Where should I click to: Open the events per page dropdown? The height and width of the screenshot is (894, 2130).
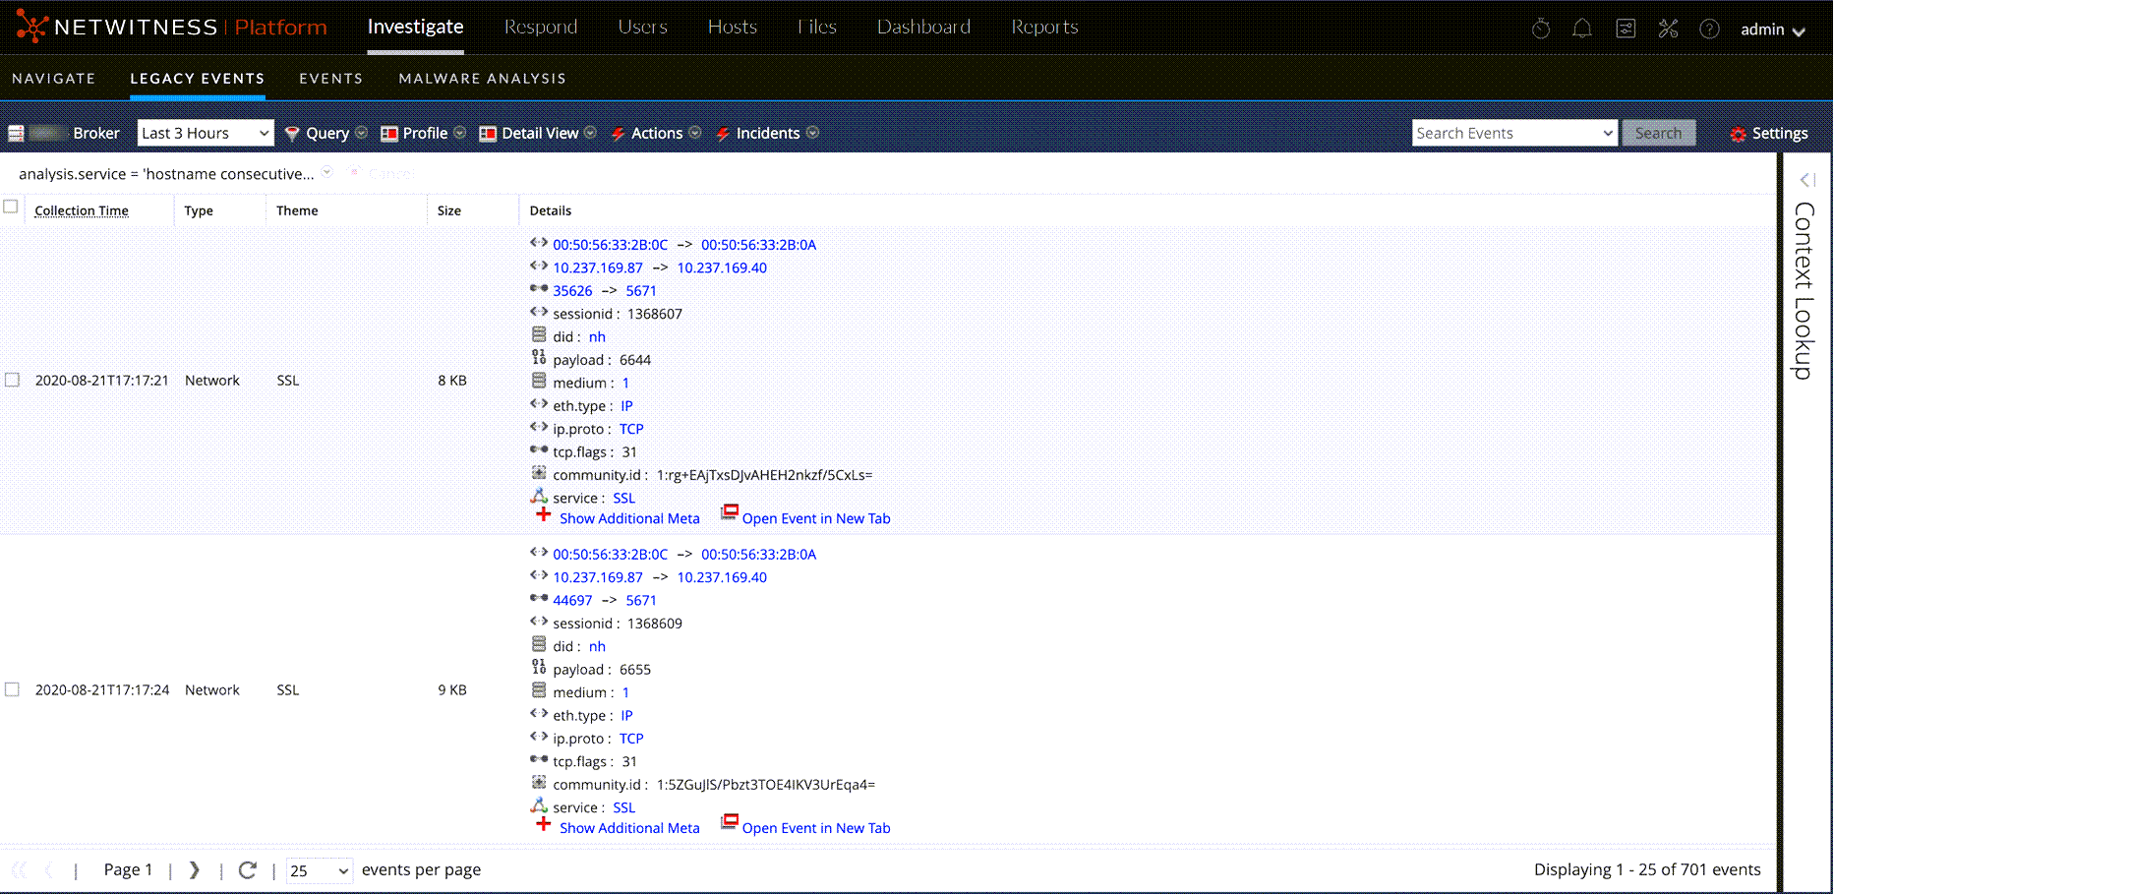point(319,870)
